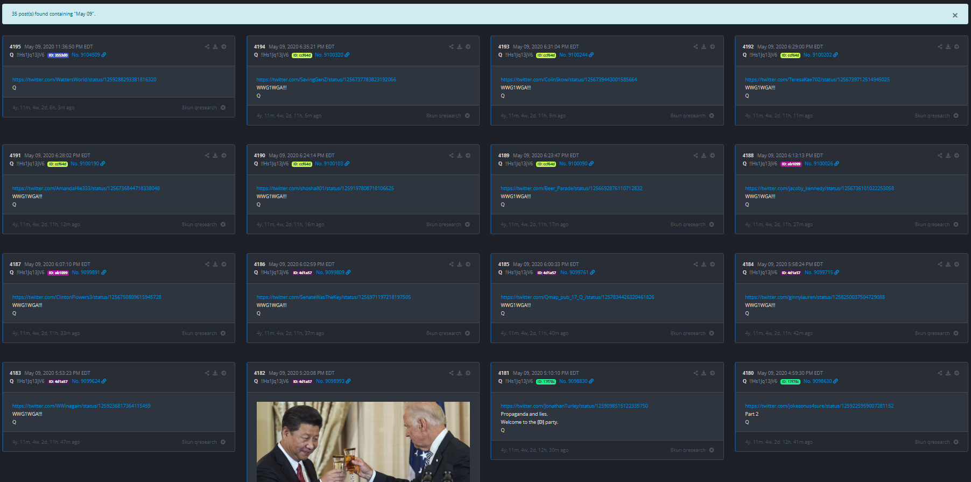This screenshot has width=971, height=482.
Task: Open the ColinSkow Twitter status link
Action: [569, 80]
